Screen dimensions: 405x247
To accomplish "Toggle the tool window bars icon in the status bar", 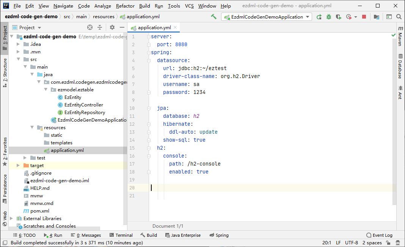I will [5, 242].
